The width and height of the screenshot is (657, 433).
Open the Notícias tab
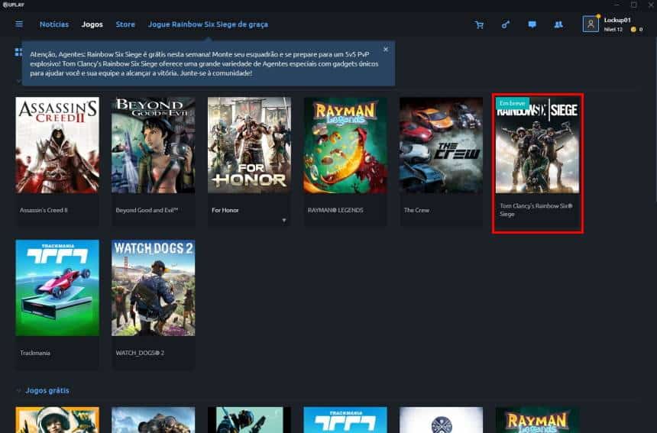[54, 24]
